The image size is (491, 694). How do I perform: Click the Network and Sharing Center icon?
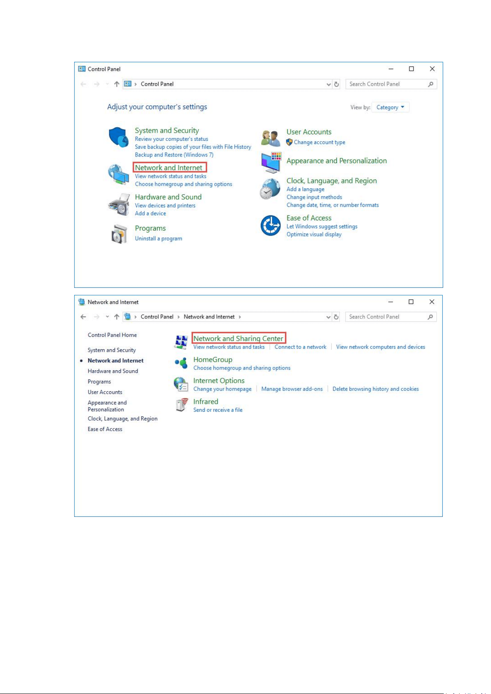[181, 342]
